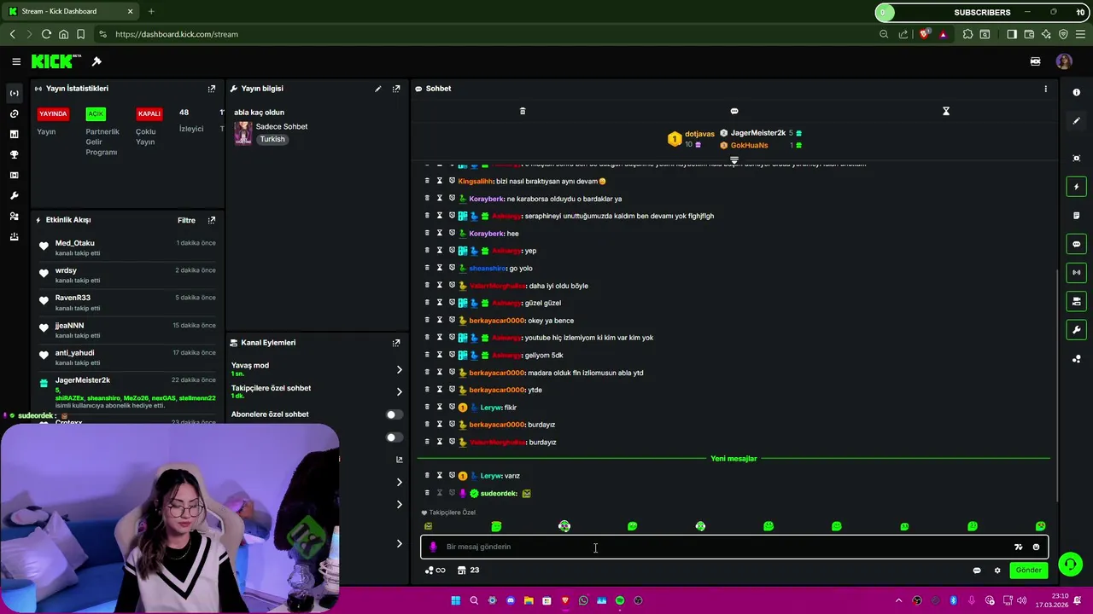
Task: Pop out the Yayın İstatistikleri panel
Action: pyautogui.click(x=212, y=89)
